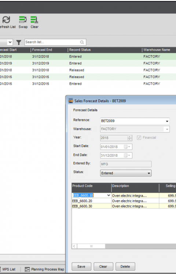Click into the Search list field
Screen dimensions: 176x275
52,42
